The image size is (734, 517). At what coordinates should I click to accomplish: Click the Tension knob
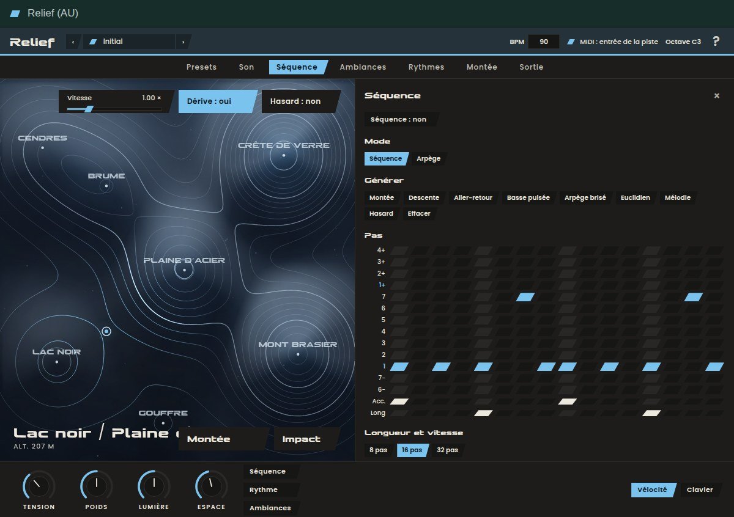coord(39,486)
